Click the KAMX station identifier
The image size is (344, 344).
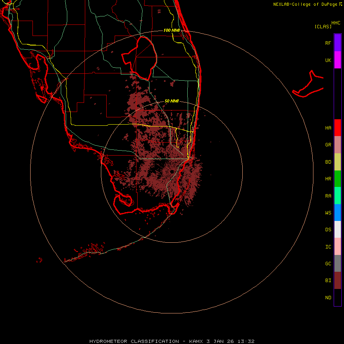(196, 341)
